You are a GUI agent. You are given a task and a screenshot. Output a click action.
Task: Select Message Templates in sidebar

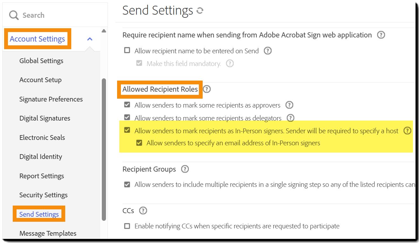pyautogui.click(x=48, y=233)
